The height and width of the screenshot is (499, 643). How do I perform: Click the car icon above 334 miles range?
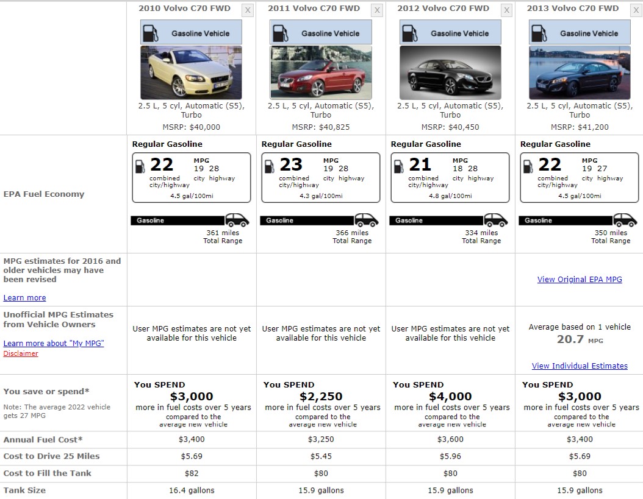(496, 220)
